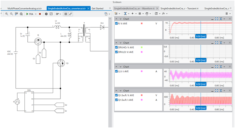Viewport: 235px width, 128px height.
Task: Collapse the first Chart panel with the up chevron
Action: tap(116, 19)
